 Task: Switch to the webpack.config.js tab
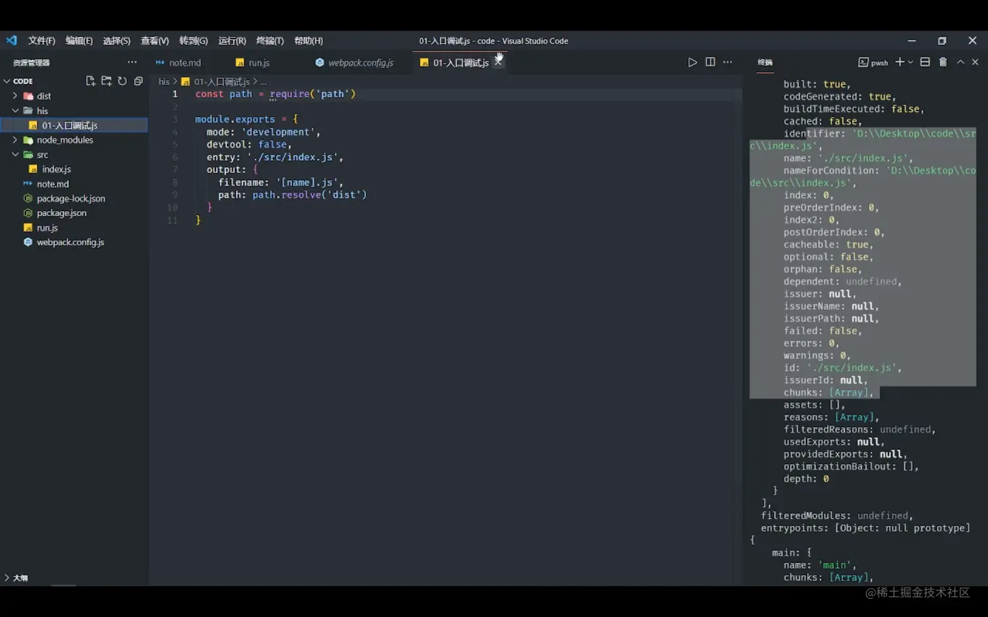click(x=360, y=63)
